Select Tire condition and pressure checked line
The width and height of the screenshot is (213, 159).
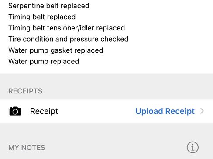[x=69, y=39]
